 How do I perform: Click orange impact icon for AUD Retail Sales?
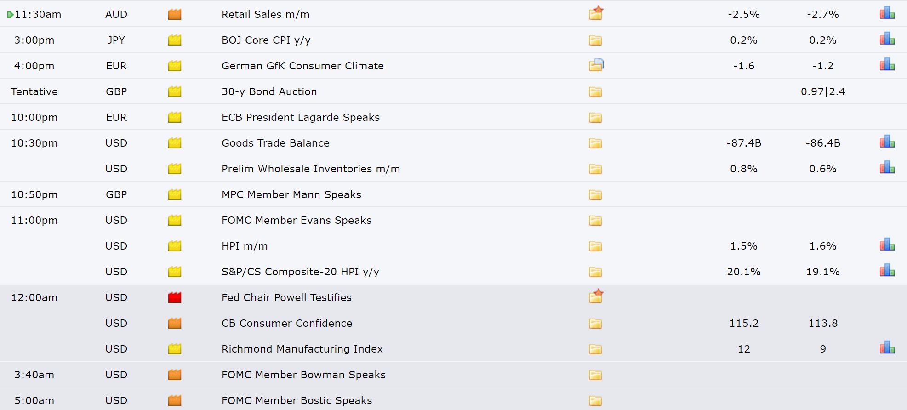click(x=175, y=14)
